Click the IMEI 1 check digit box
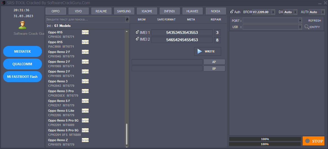 (217, 32)
